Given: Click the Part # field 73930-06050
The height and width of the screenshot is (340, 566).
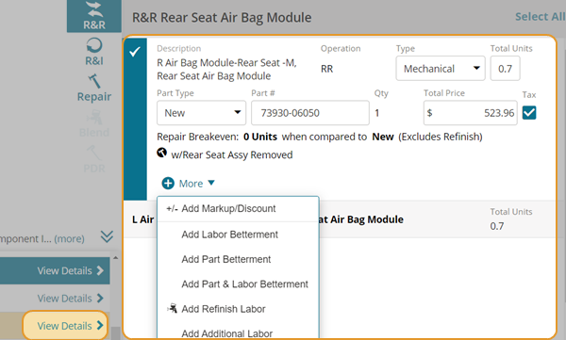Looking at the screenshot, I should (x=310, y=113).
